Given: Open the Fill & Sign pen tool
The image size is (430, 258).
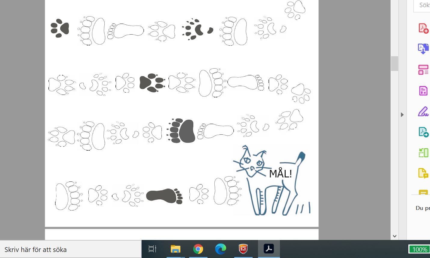Looking at the screenshot, I should coord(423,112).
